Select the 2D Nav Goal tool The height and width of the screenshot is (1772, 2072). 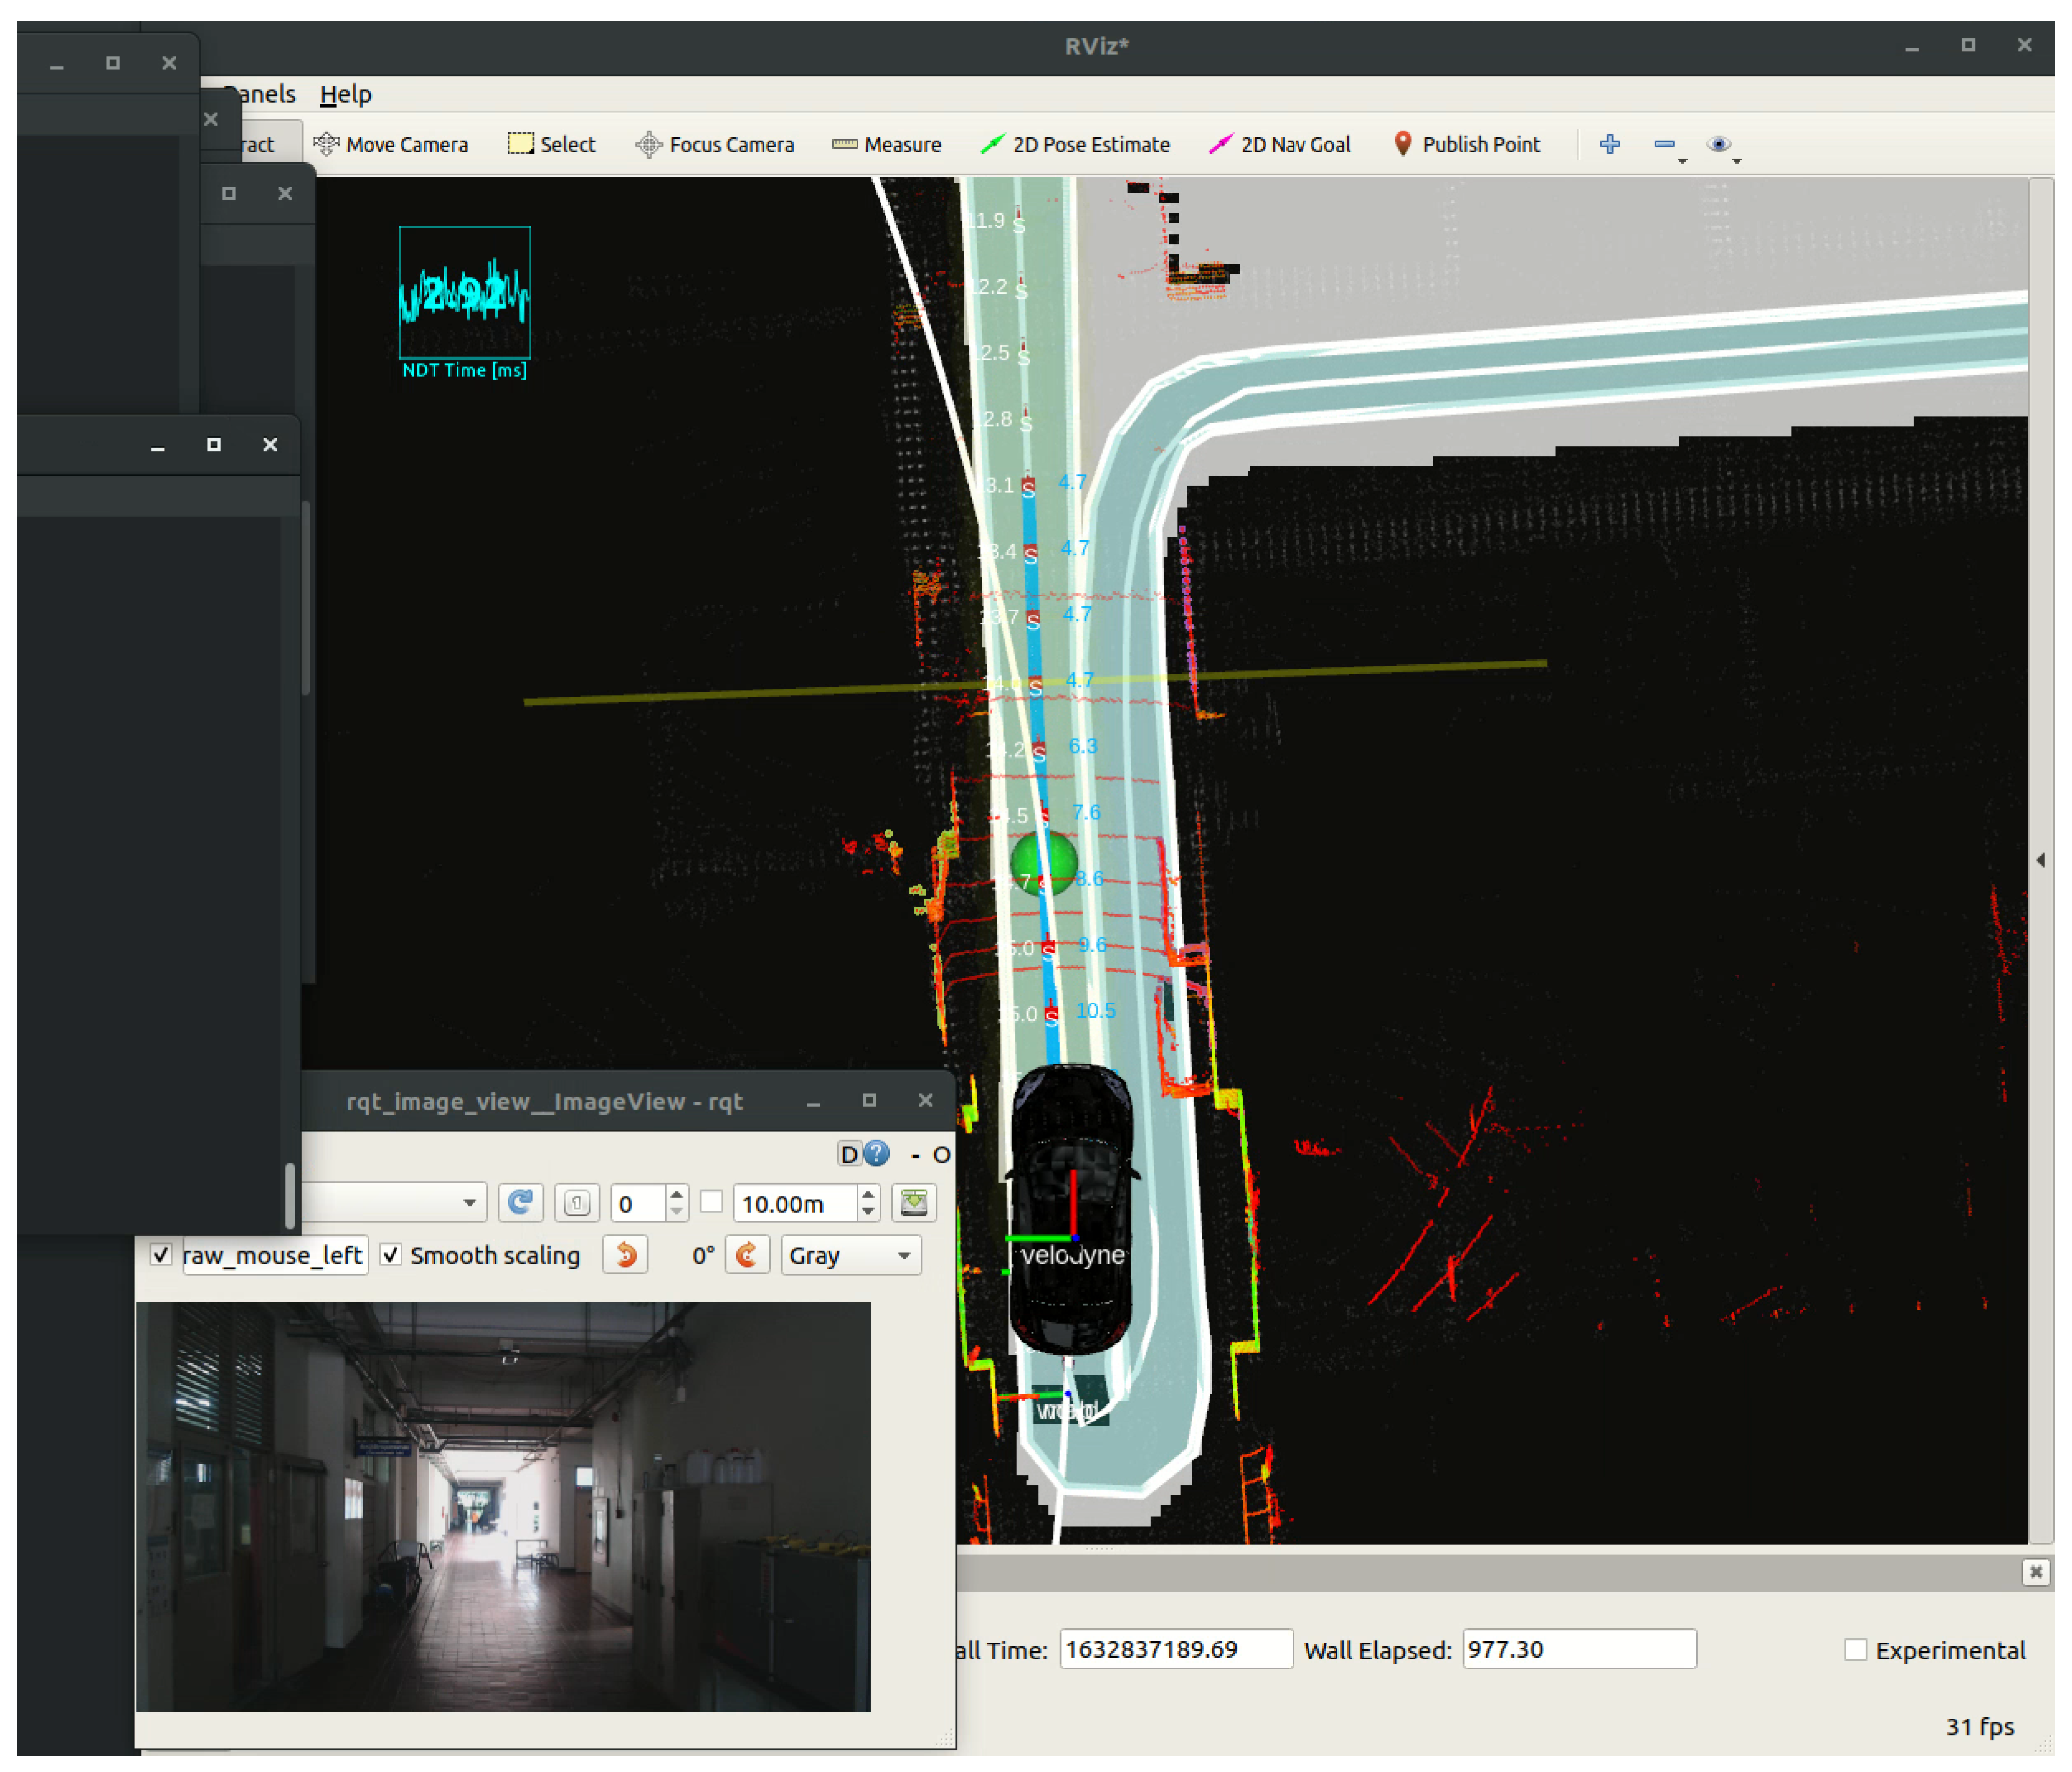(1280, 144)
